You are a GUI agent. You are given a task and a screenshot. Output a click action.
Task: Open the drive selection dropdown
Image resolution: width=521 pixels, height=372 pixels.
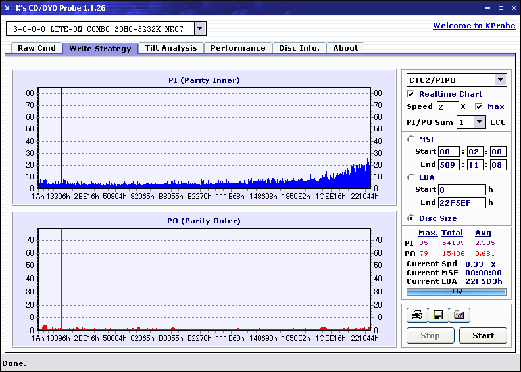coord(200,29)
